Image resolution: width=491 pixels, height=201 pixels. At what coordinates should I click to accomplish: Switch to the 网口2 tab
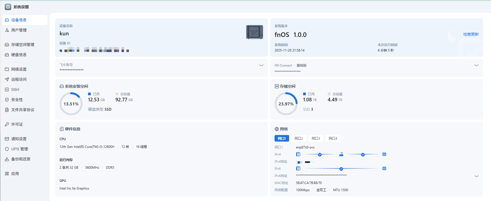click(299, 139)
